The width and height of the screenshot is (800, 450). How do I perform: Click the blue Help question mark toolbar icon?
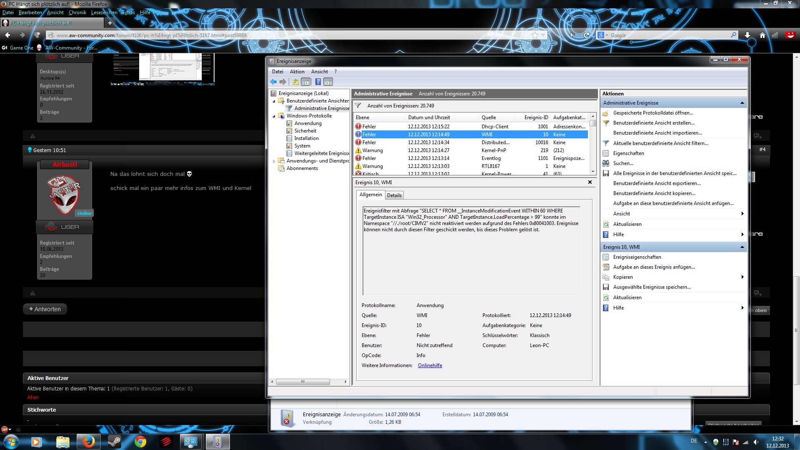tap(318, 82)
